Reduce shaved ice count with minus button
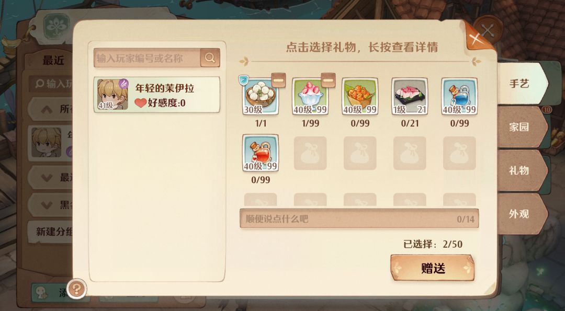 328,80
